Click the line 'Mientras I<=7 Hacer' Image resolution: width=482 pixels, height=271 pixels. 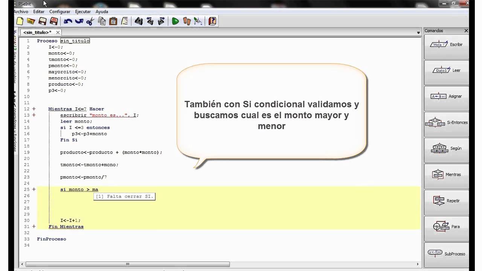76,109
